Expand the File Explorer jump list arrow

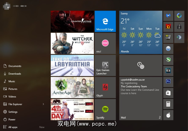[43, 104]
